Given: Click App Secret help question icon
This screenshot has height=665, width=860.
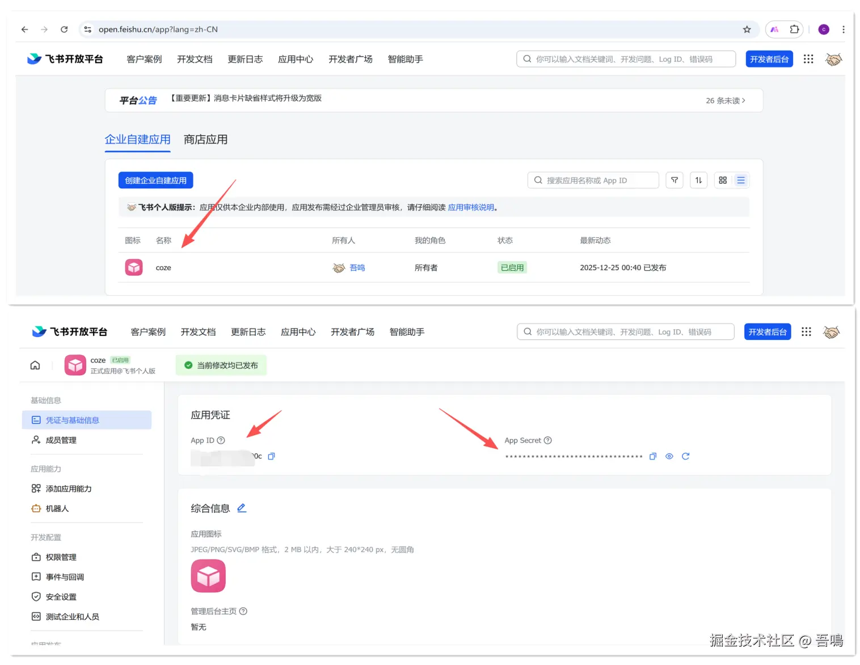Looking at the screenshot, I should click(548, 440).
